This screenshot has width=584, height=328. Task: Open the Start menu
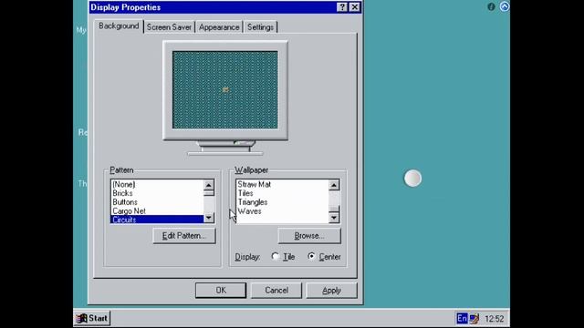point(92,318)
